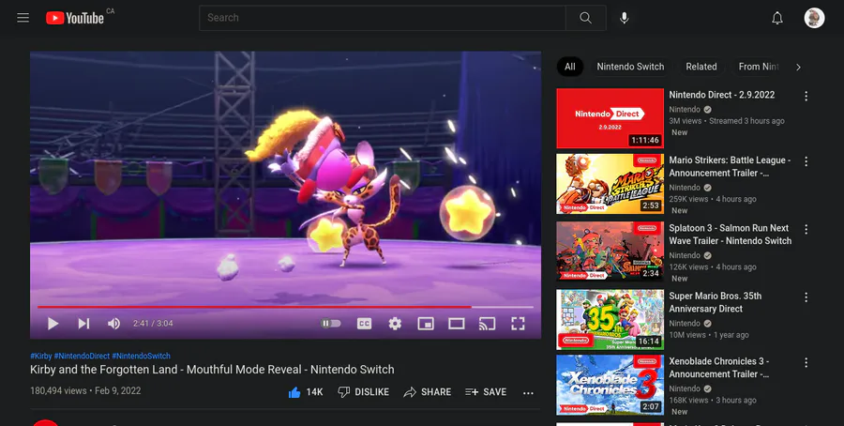Click the #Kirby hashtag

pyautogui.click(x=41, y=356)
